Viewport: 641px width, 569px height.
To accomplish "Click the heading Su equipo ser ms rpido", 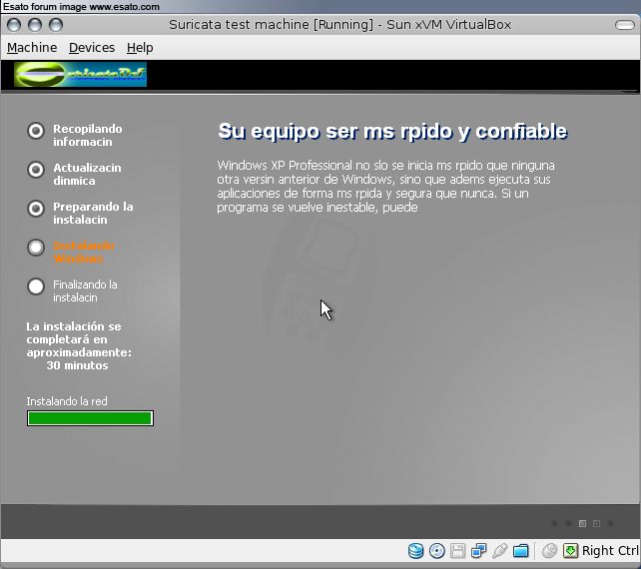I will click(x=392, y=132).
